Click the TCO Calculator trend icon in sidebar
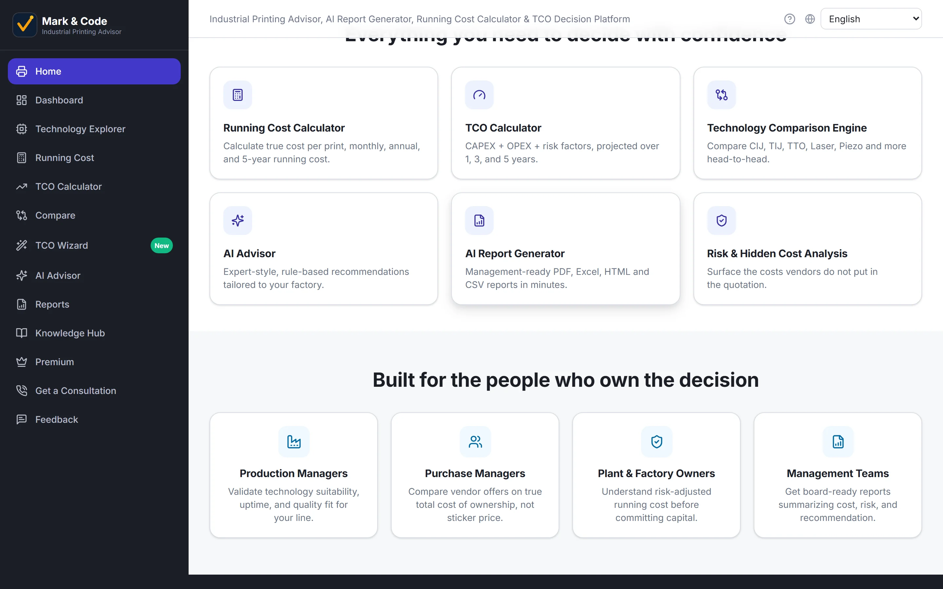The image size is (943, 589). (21, 187)
